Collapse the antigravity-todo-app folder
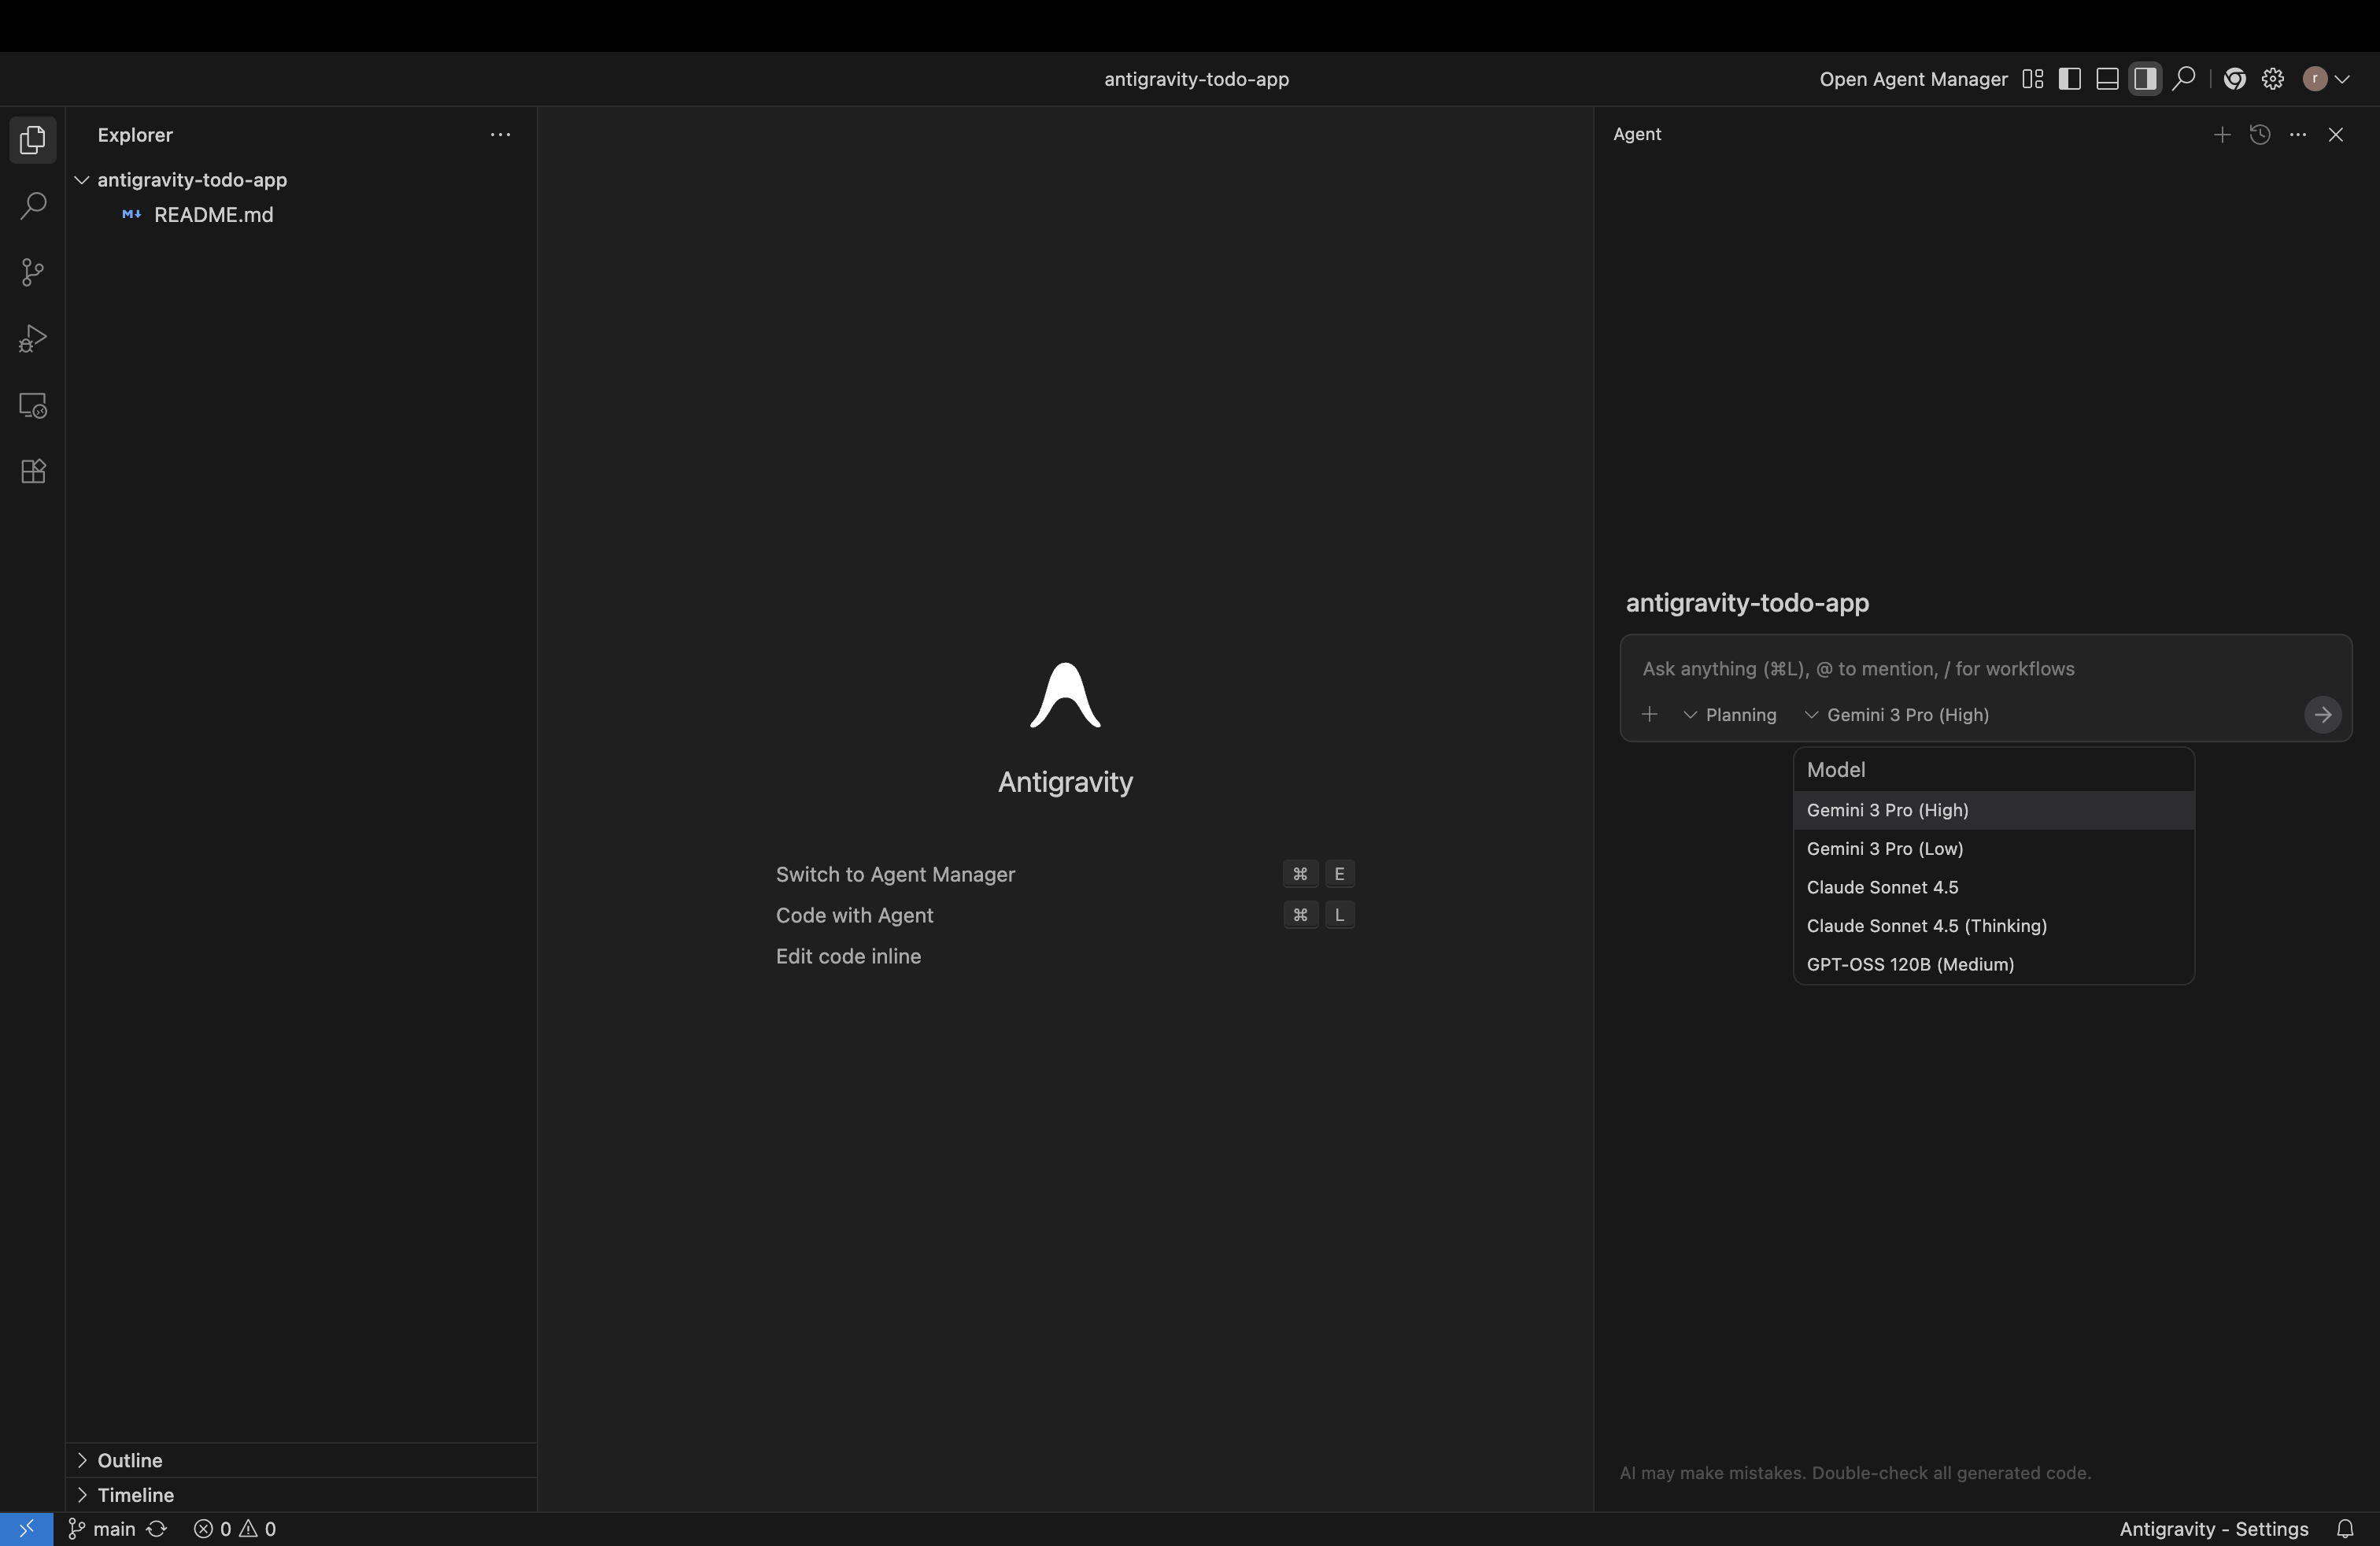 coord(82,180)
